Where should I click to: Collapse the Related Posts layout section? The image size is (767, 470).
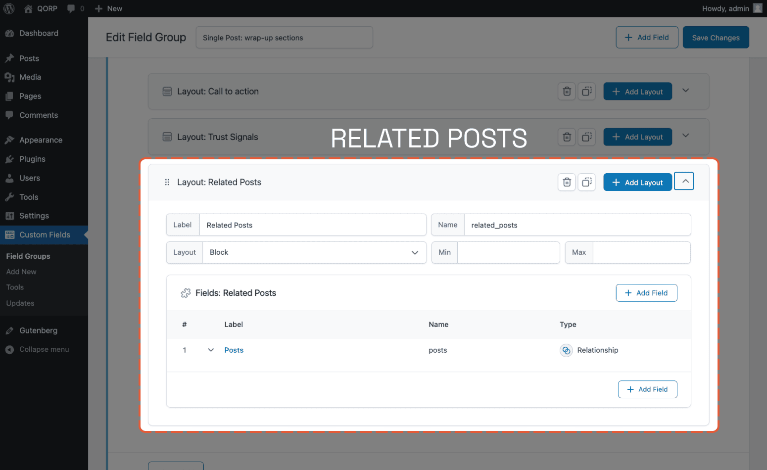(684, 181)
